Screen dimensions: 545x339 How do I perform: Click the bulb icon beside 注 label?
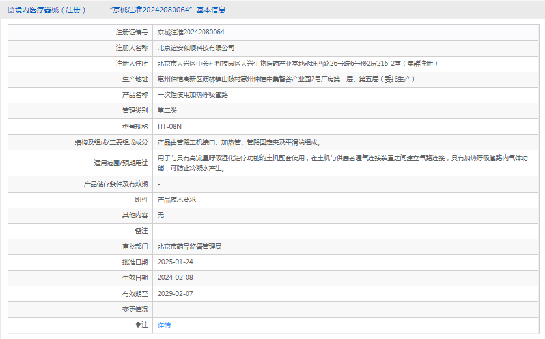click(138, 325)
